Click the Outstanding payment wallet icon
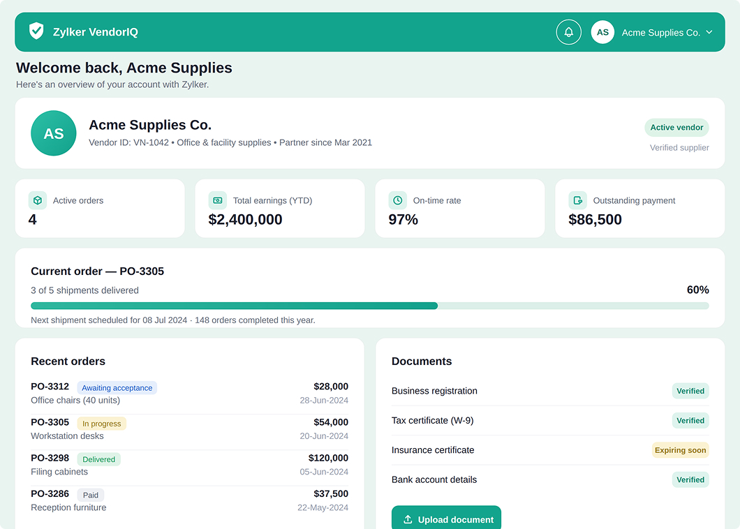Image resolution: width=740 pixels, height=529 pixels. (x=577, y=200)
